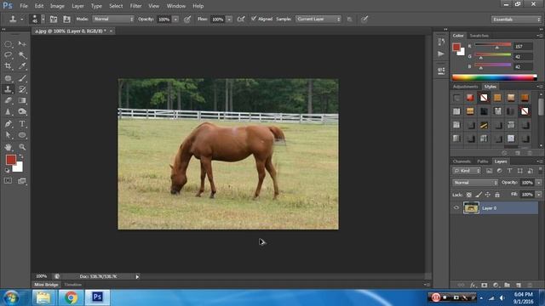Open the Mini Bridge tab

(46, 285)
